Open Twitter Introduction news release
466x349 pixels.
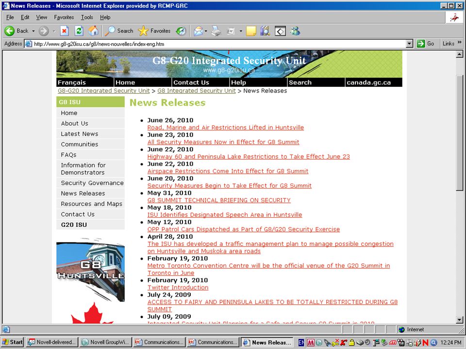178,287
